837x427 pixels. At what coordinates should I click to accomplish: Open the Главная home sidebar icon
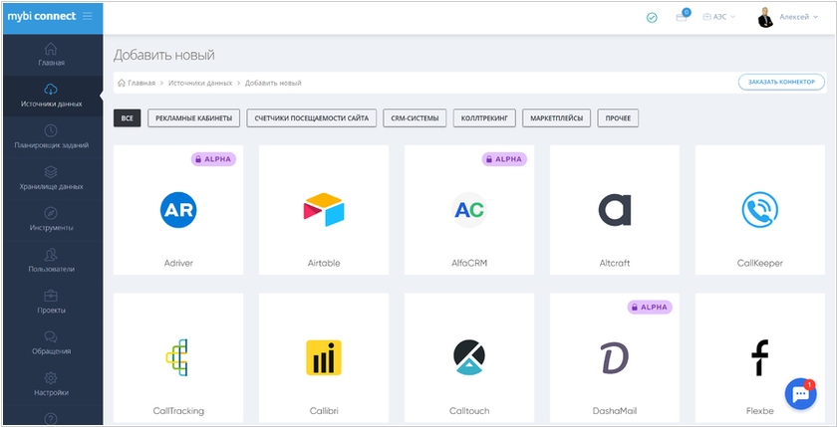(x=51, y=49)
